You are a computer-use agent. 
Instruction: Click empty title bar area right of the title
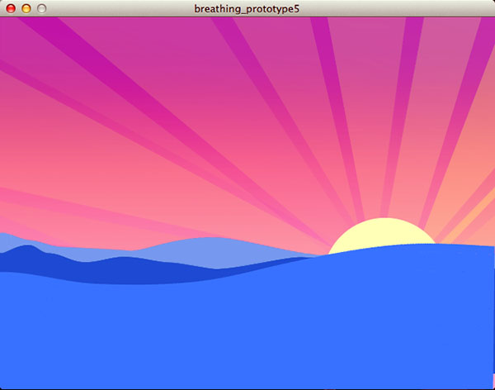(396, 8)
